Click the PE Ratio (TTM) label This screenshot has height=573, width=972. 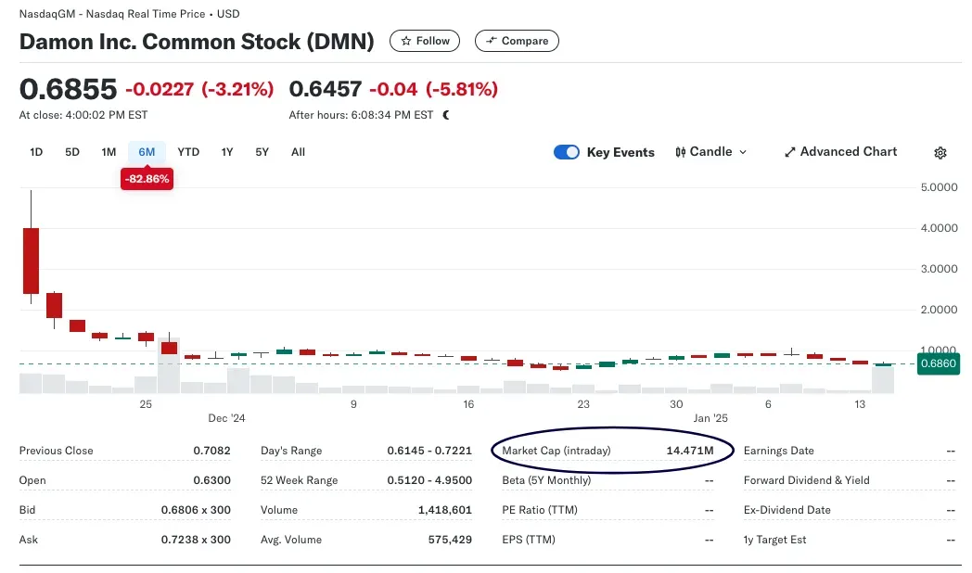click(x=540, y=511)
